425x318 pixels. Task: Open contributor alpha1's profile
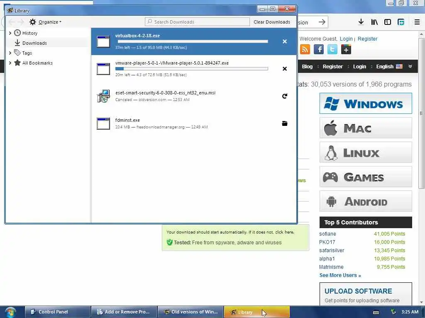coord(327,259)
